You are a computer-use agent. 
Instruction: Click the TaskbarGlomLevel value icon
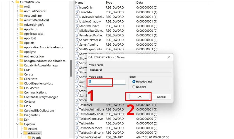coord(77,119)
